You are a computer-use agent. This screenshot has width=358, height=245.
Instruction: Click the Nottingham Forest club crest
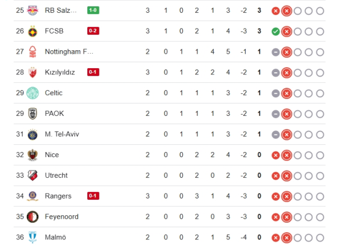point(33,52)
